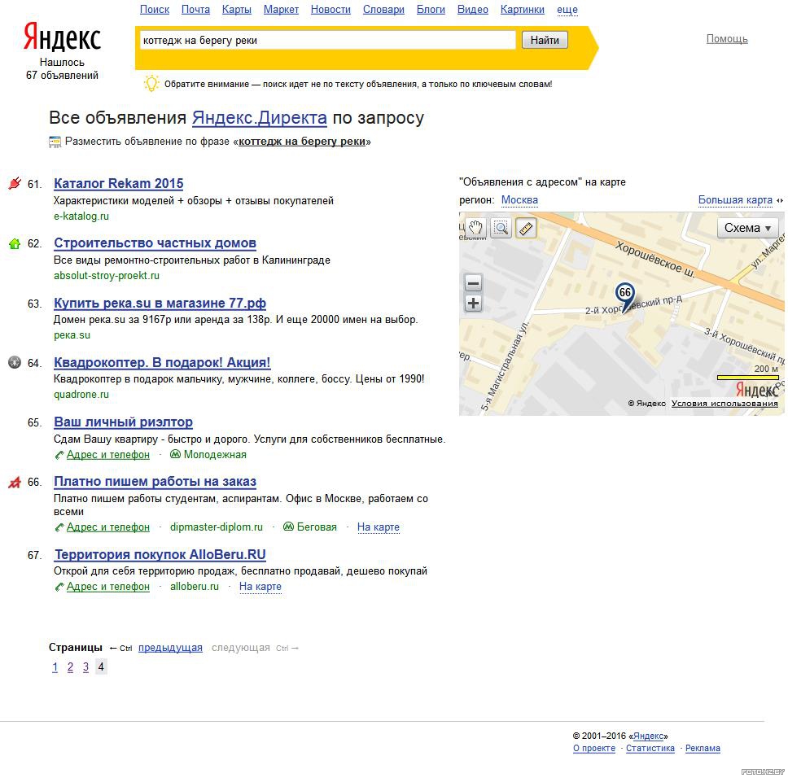Go to results page 3

tap(86, 667)
